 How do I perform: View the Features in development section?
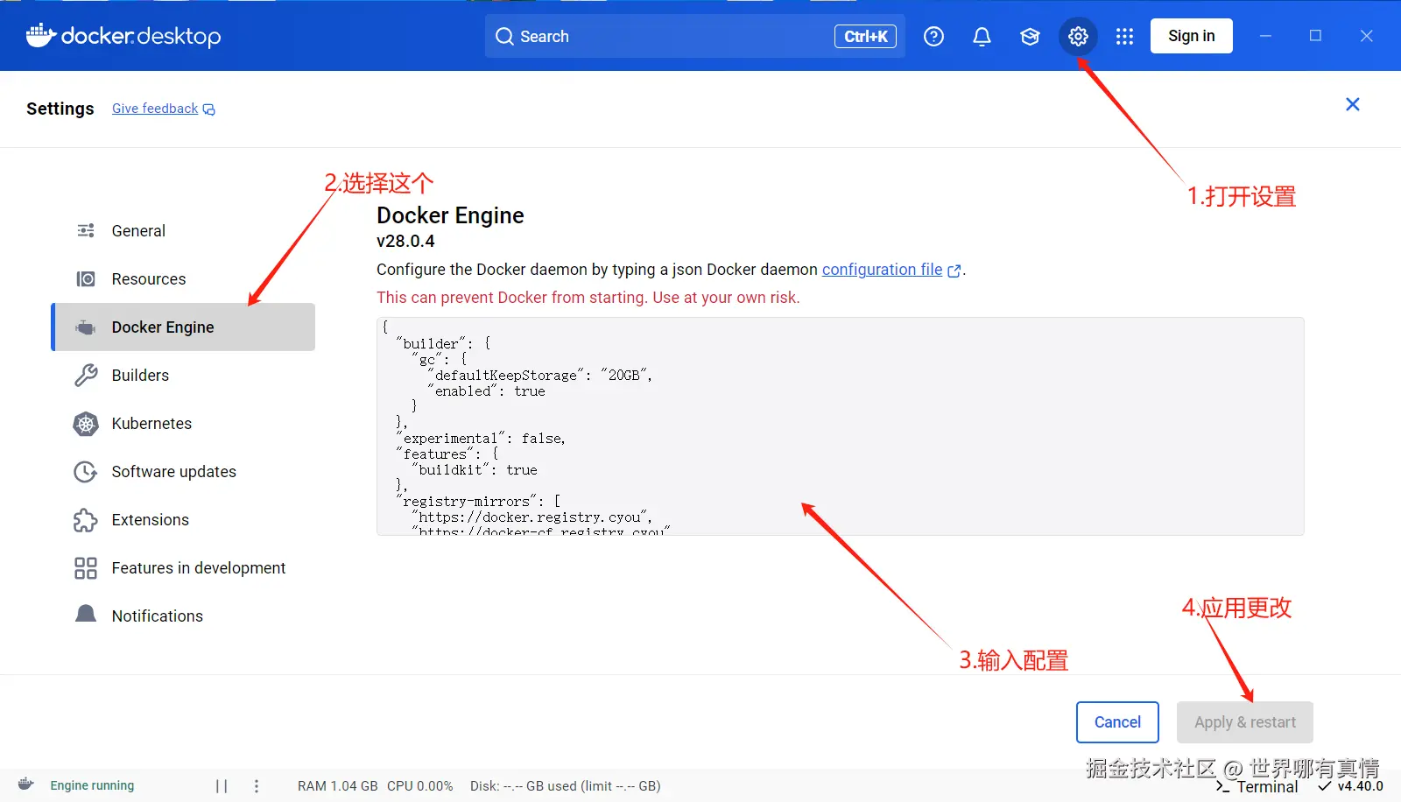(x=184, y=568)
